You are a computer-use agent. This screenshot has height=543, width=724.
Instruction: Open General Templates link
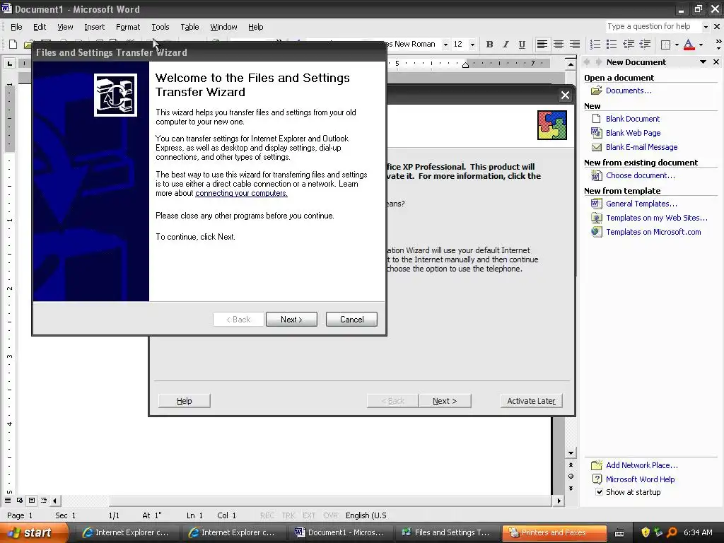click(641, 204)
